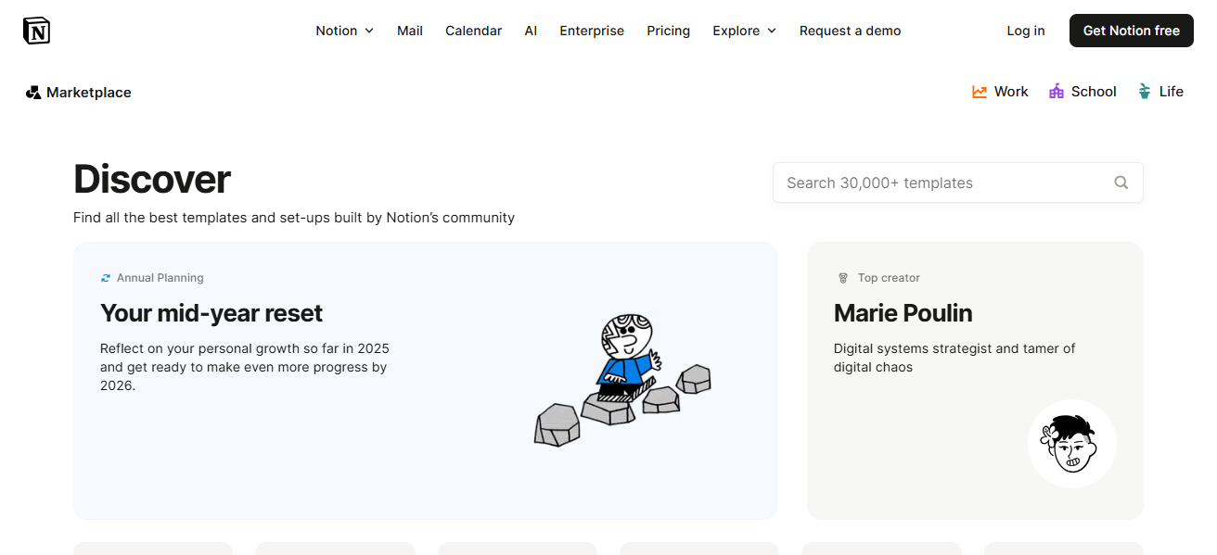Open the Pricing menu item
The height and width of the screenshot is (555, 1217).
click(669, 31)
